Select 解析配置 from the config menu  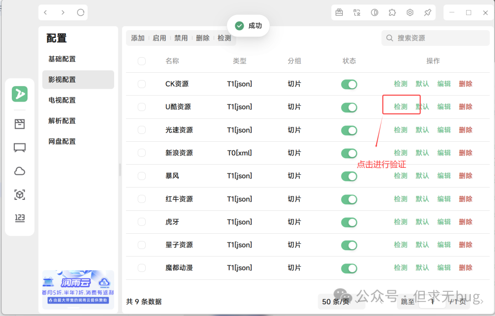(62, 121)
